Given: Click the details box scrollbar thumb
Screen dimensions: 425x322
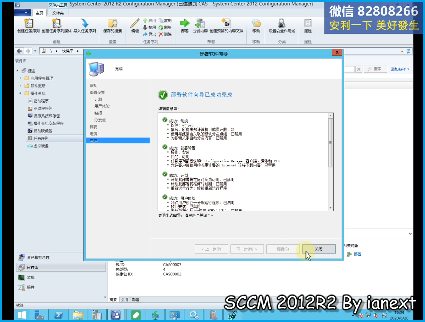Looking at the screenshot, I should (330, 142).
